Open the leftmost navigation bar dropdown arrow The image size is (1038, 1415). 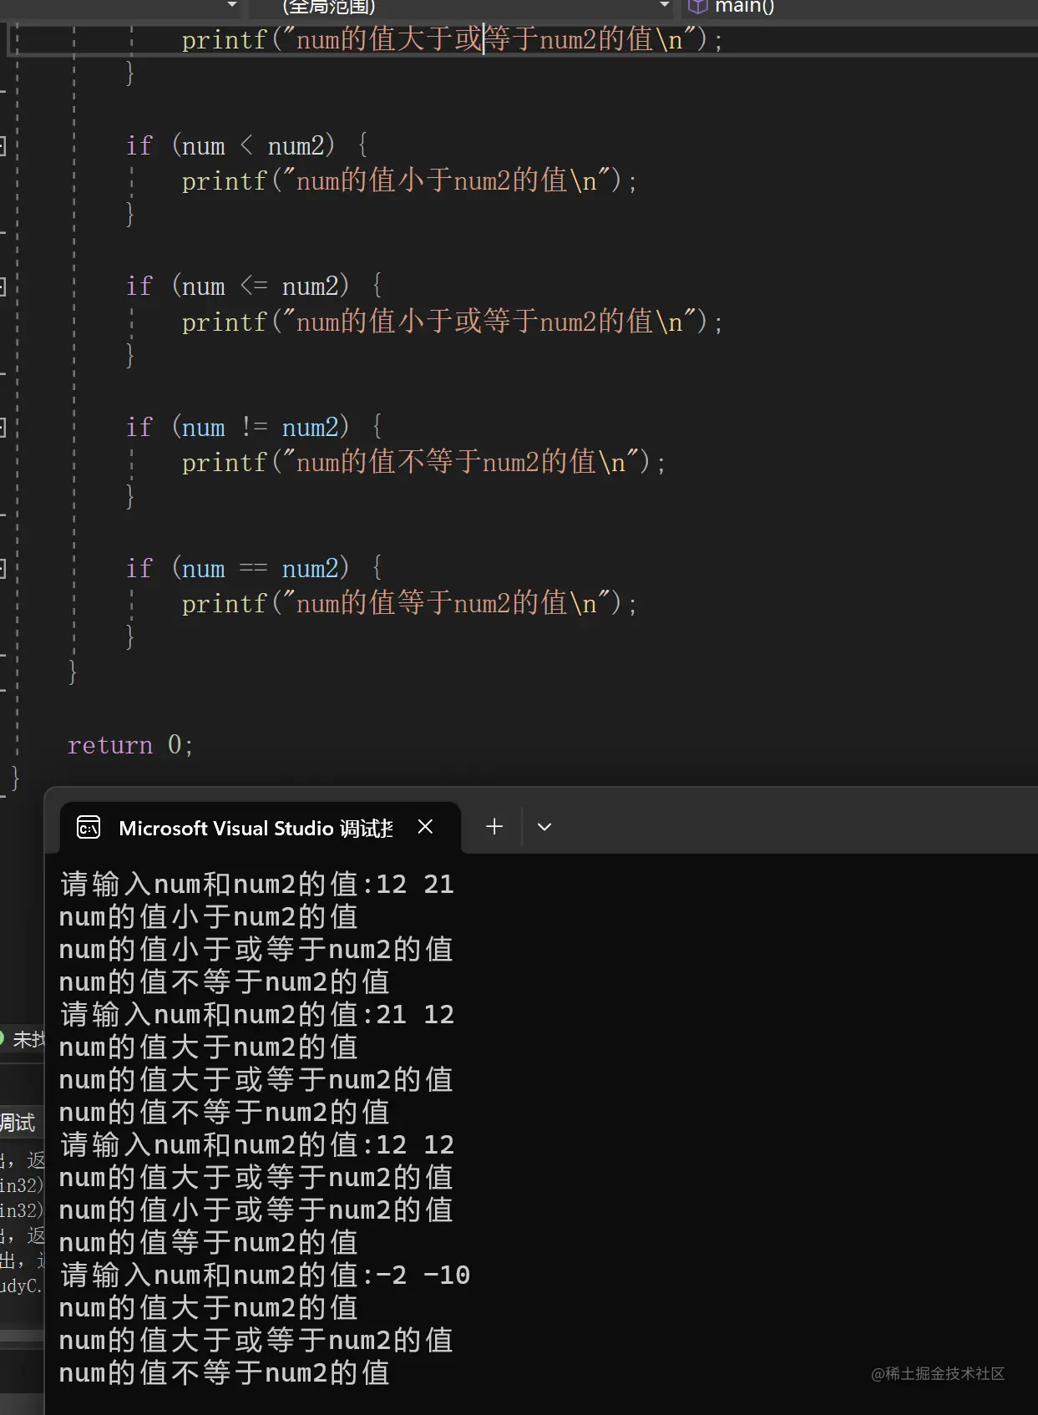pyautogui.click(x=232, y=5)
